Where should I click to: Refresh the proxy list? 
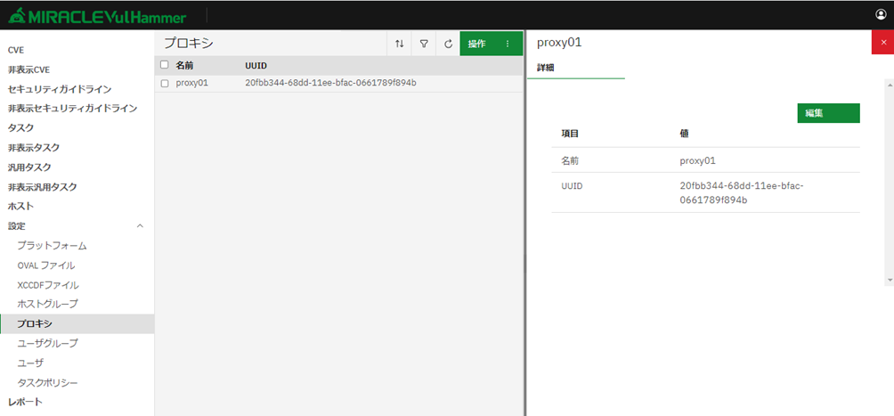449,44
